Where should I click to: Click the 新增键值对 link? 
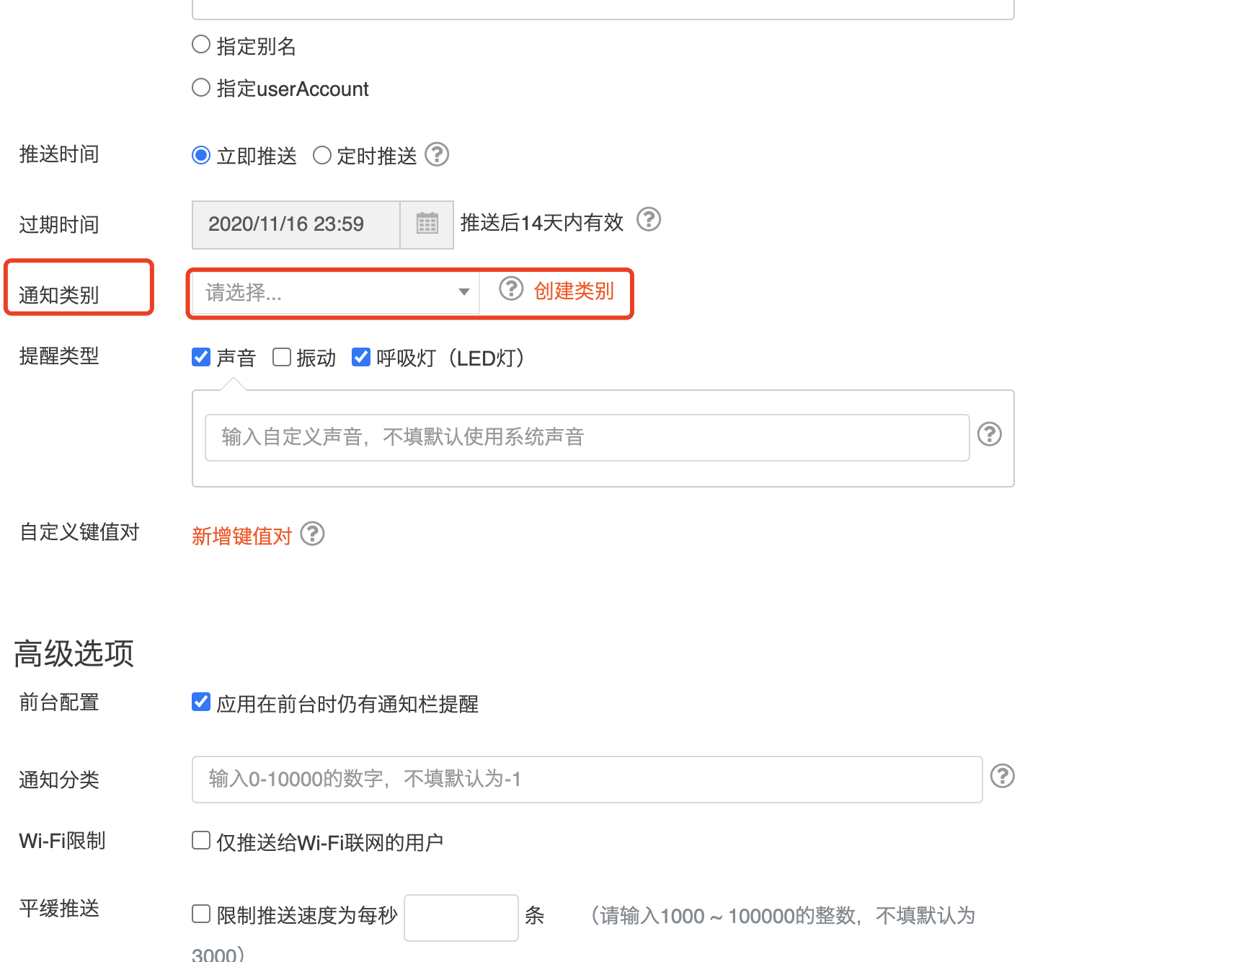[241, 535]
